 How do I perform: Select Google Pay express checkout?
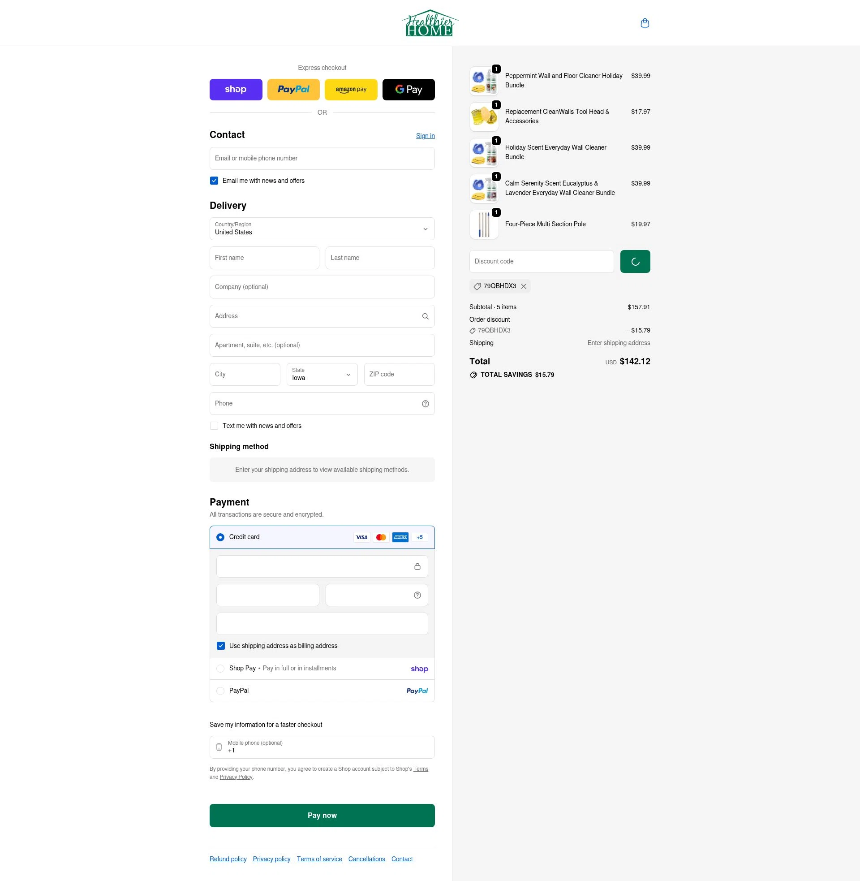408,90
